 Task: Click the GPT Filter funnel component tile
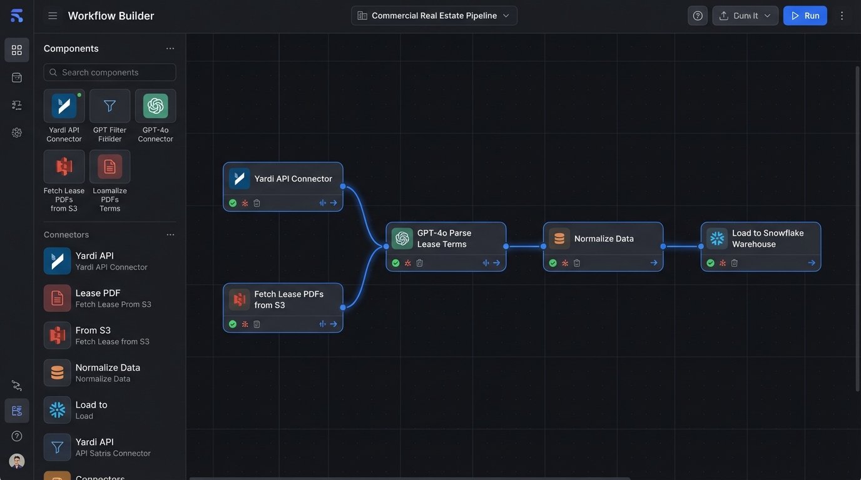110,106
